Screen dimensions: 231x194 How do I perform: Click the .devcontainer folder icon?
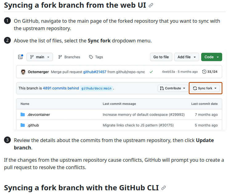(23, 114)
